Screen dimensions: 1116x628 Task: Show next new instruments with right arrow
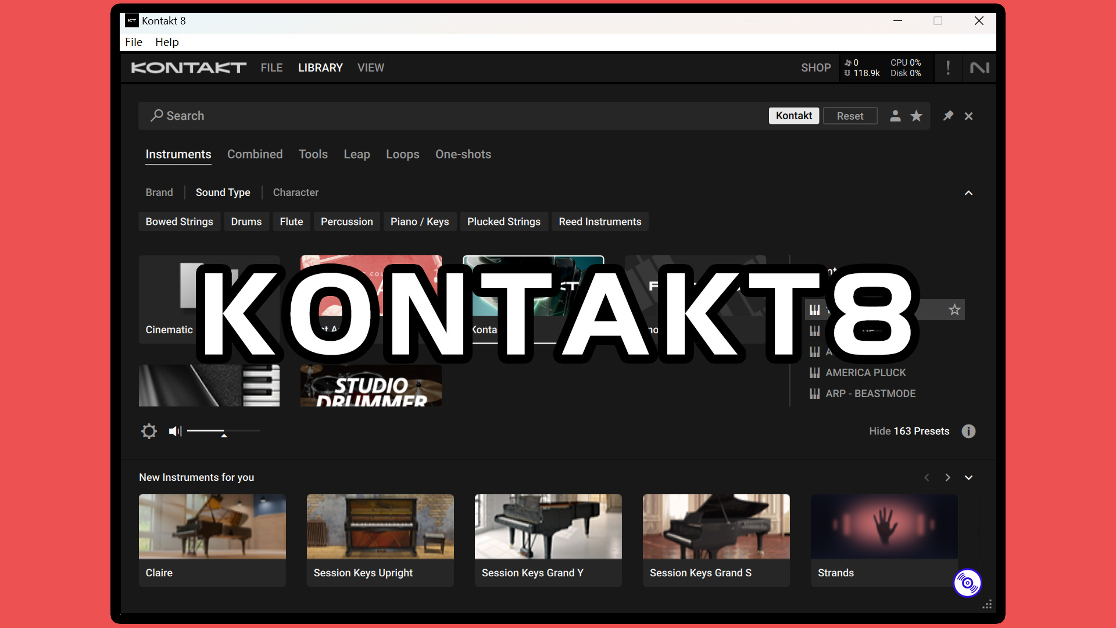point(947,477)
